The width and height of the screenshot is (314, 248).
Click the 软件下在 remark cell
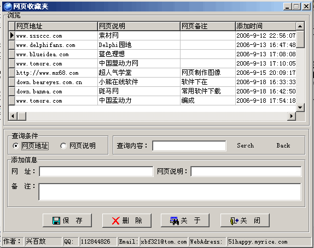tap(208, 82)
